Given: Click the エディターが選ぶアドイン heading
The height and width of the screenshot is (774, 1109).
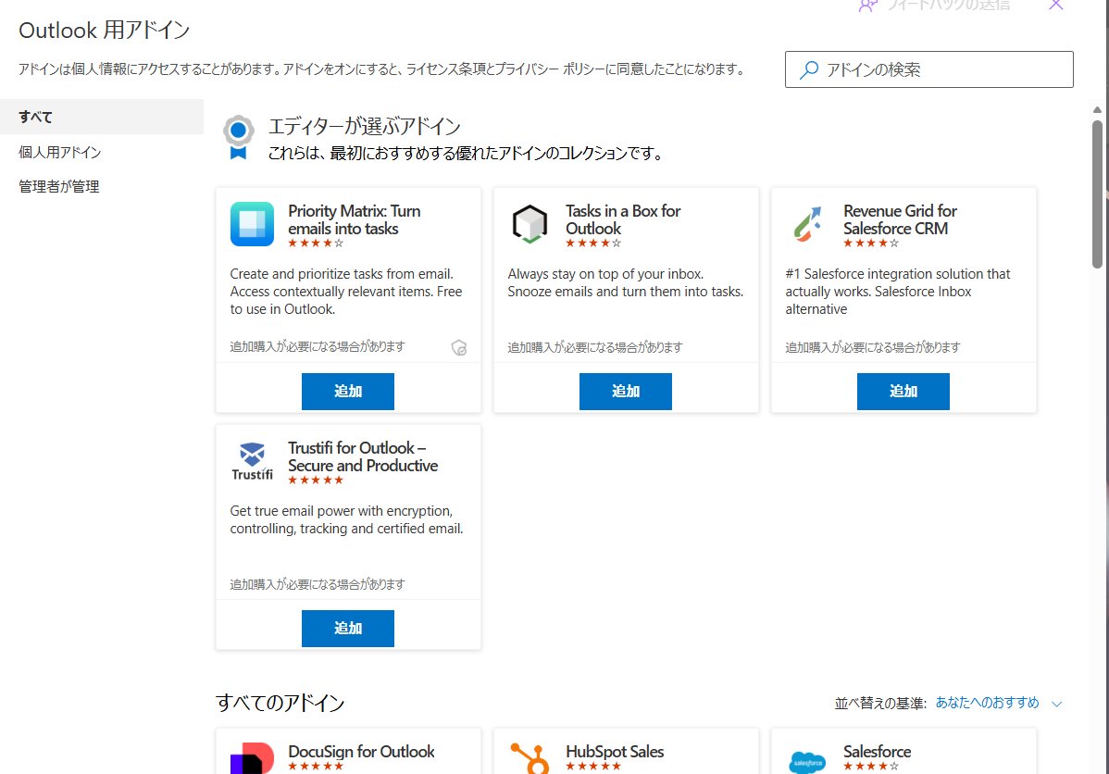Looking at the screenshot, I should tap(364, 127).
